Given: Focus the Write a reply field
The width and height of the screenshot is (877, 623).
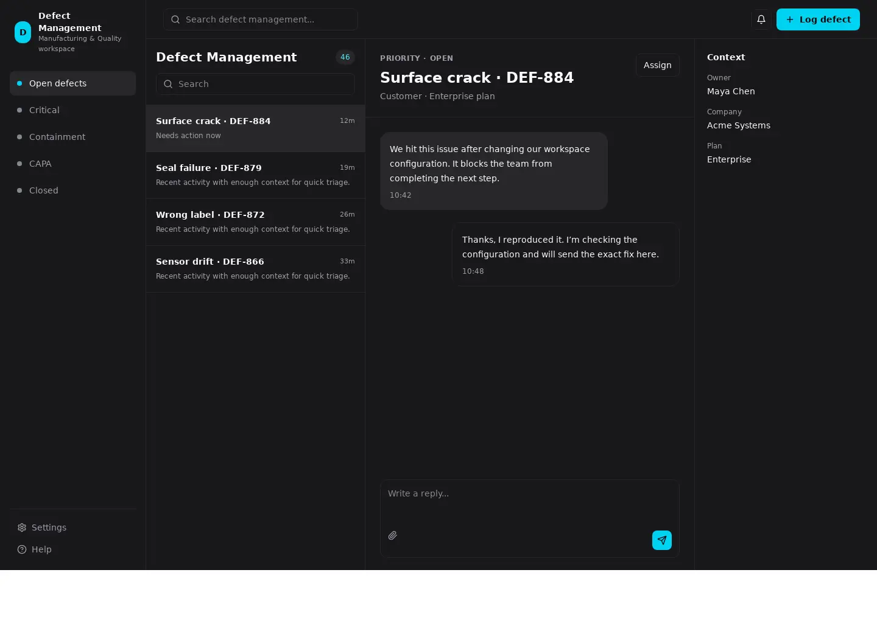Looking at the screenshot, I should 529,504.
